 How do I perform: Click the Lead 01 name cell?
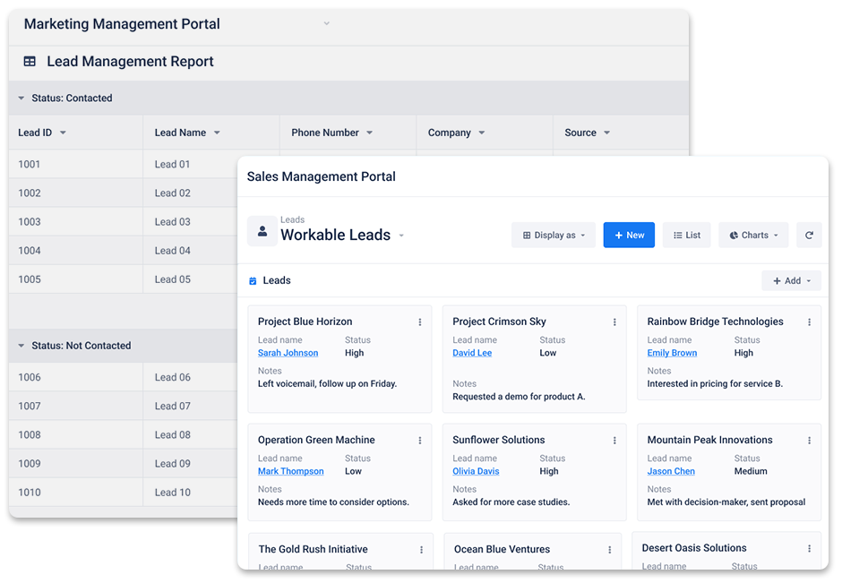tap(191, 164)
